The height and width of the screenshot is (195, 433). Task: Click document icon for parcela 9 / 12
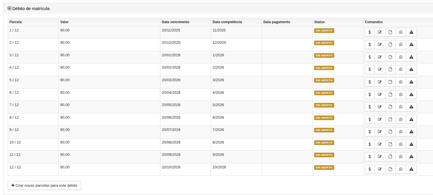pos(390,132)
